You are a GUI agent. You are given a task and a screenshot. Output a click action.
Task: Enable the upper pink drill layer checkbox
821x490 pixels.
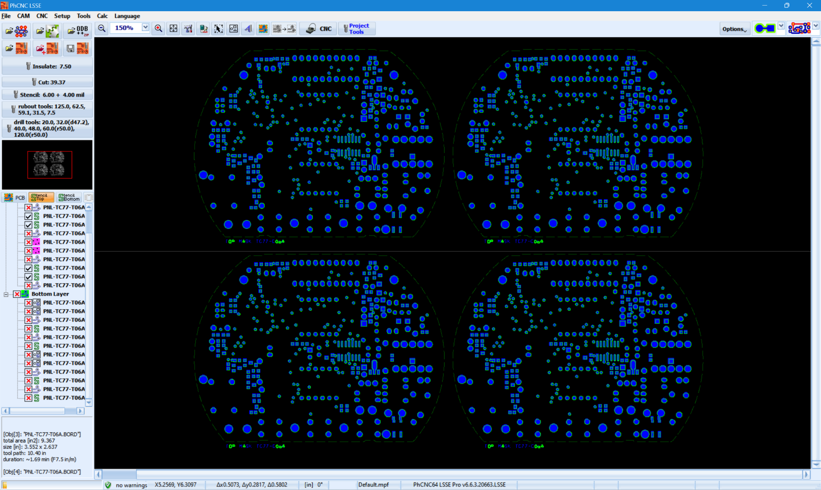28,242
